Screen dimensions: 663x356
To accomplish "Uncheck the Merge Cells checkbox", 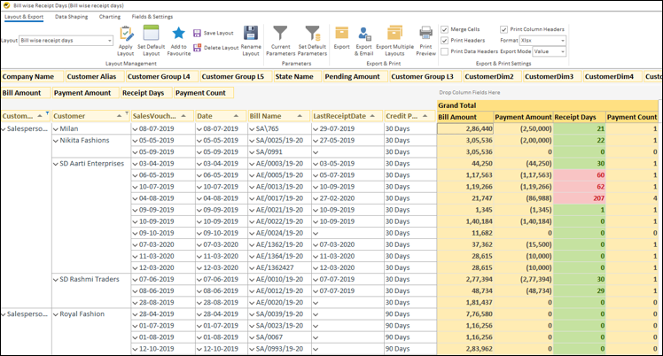I will [444, 28].
